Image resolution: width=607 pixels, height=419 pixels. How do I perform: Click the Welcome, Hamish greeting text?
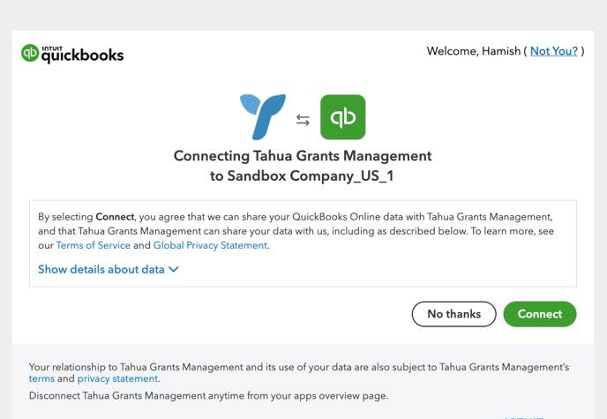[x=474, y=51]
